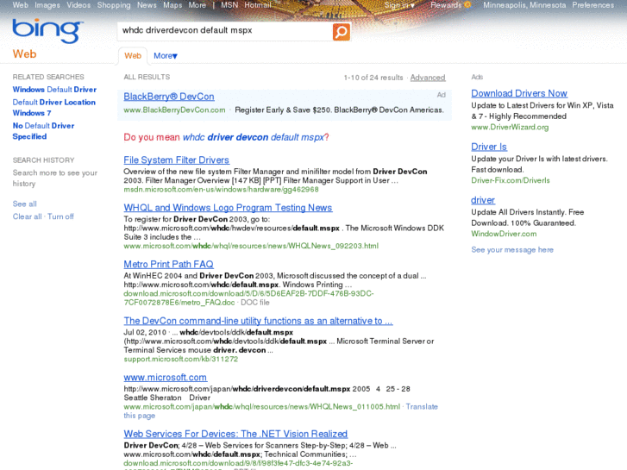Image resolution: width=627 pixels, height=470 pixels.
Task: Accept the 'whdc driver devcon default mspx' suggestion
Action: (254, 137)
